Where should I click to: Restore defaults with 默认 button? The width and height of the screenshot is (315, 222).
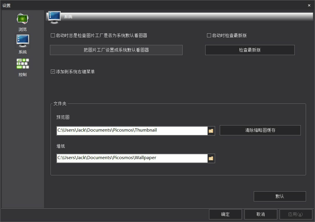(x=280, y=196)
